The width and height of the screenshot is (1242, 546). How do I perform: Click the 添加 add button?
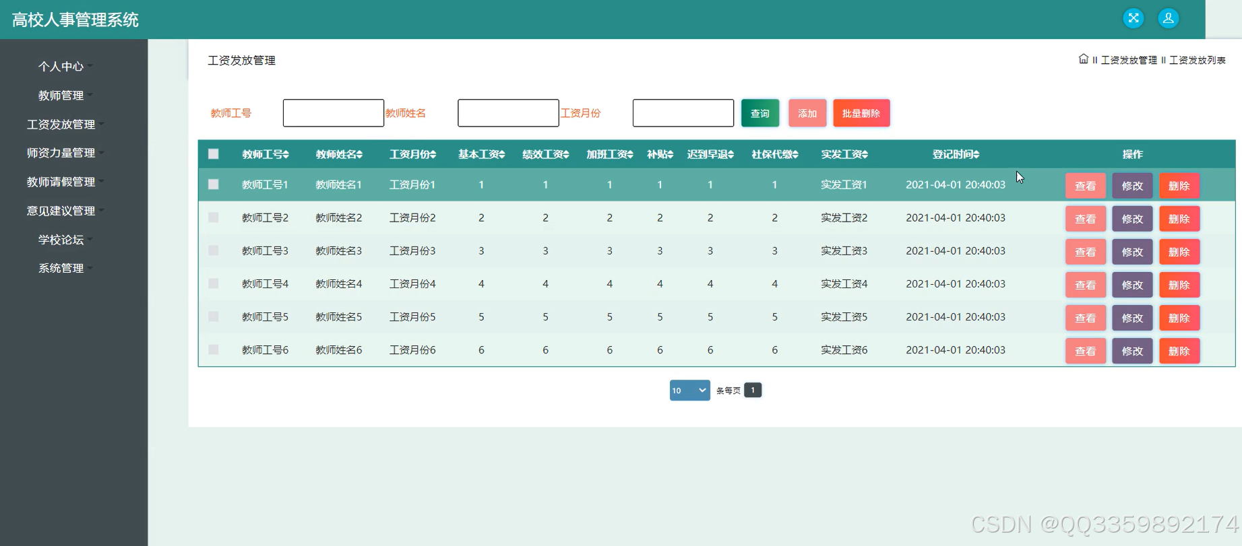tap(807, 113)
